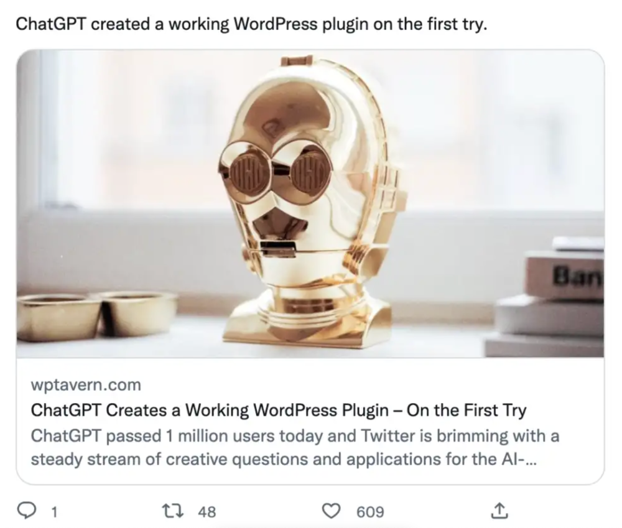Open the share menu via upload arrow icon
This screenshot has height=528, width=622.
pyautogui.click(x=499, y=511)
